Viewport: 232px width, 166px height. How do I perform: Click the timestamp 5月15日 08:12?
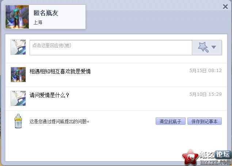pos(206,71)
